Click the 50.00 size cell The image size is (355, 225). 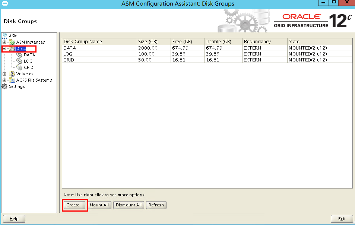pyautogui.click(x=154, y=60)
